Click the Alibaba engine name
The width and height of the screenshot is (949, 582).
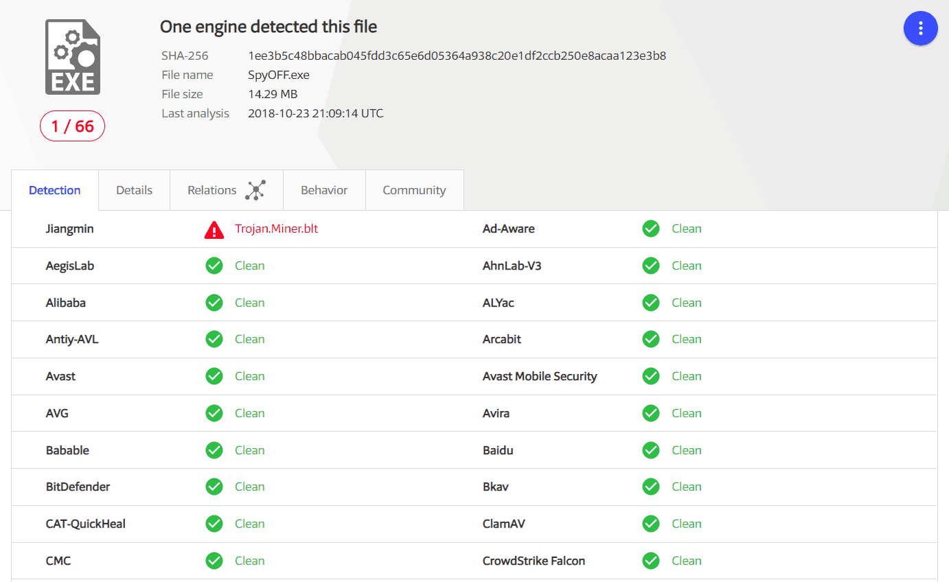[x=66, y=303]
